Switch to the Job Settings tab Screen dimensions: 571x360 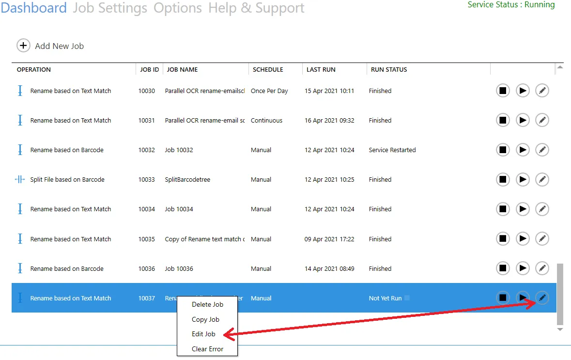[110, 8]
